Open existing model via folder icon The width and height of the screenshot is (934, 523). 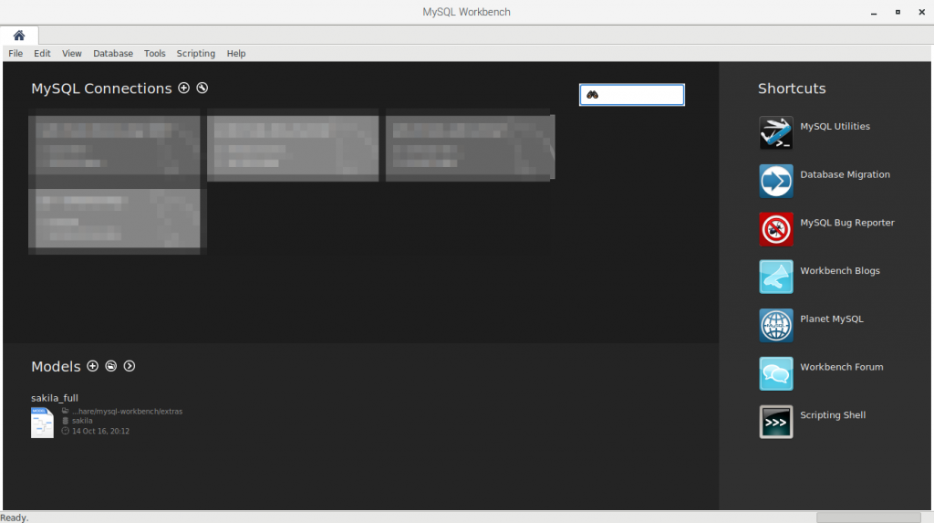pos(110,366)
